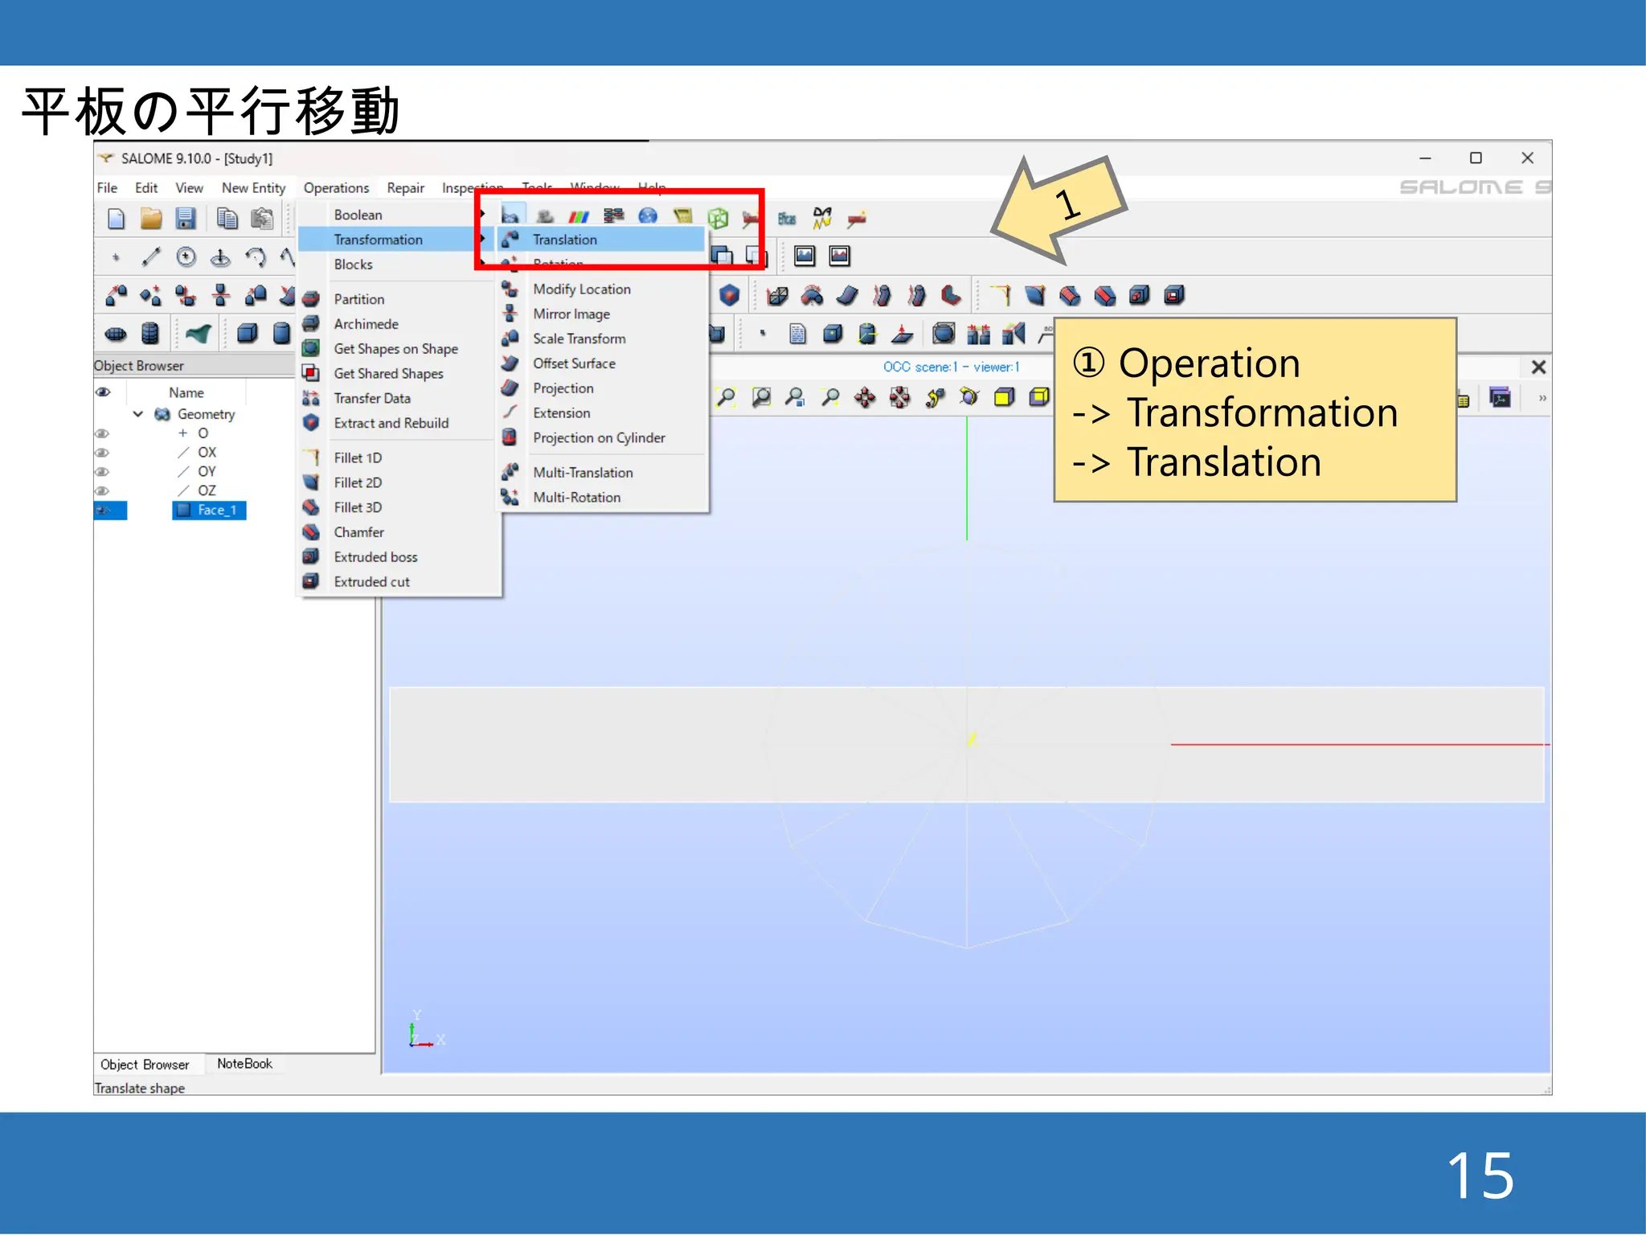Toggle the eye icon in the column header

tap(104, 392)
